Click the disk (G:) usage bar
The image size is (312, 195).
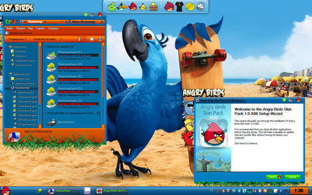pos(78,104)
